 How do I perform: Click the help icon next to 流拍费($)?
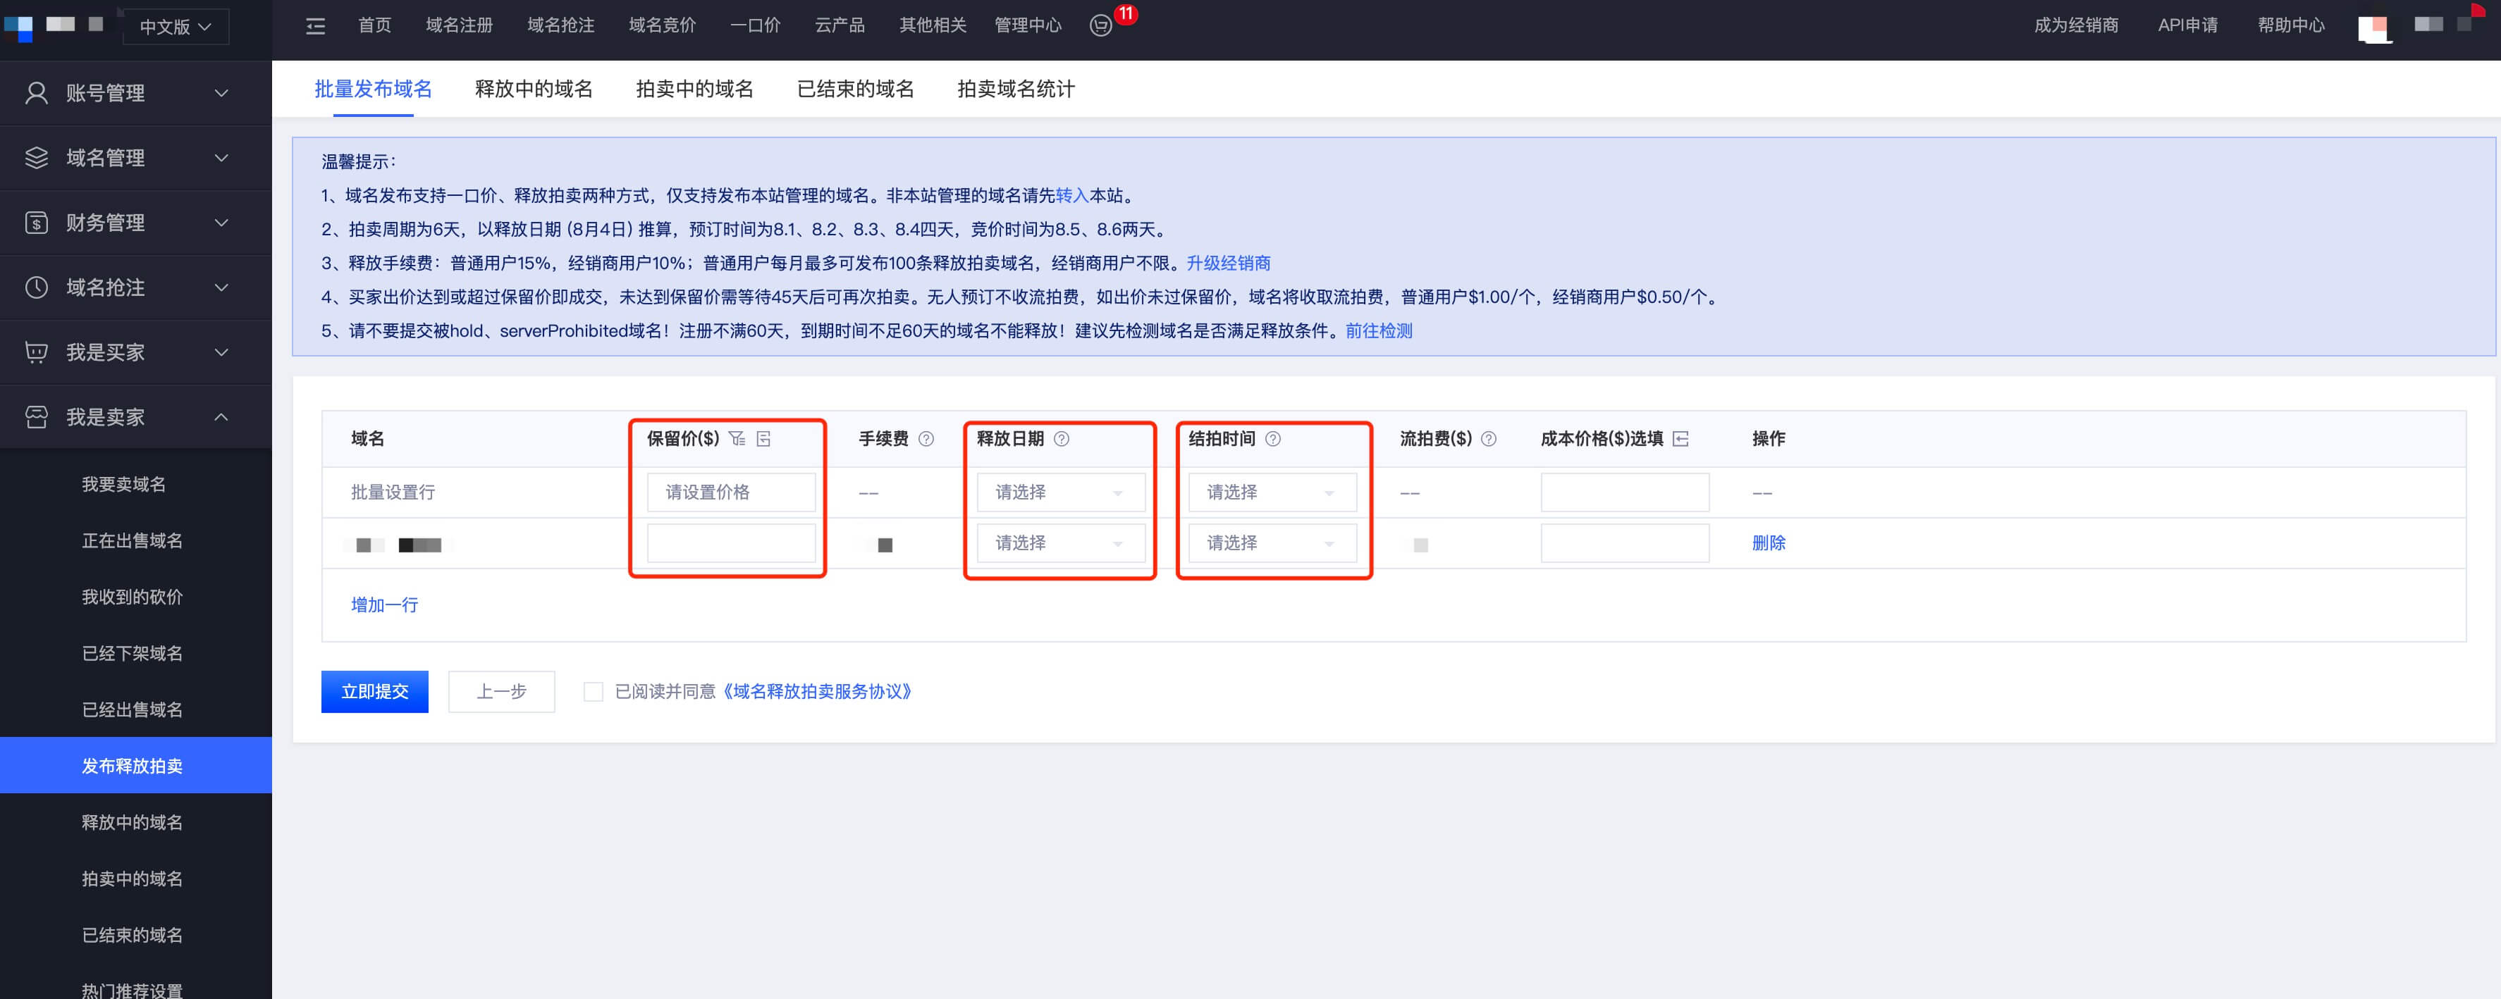pyautogui.click(x=1488, y=438)
